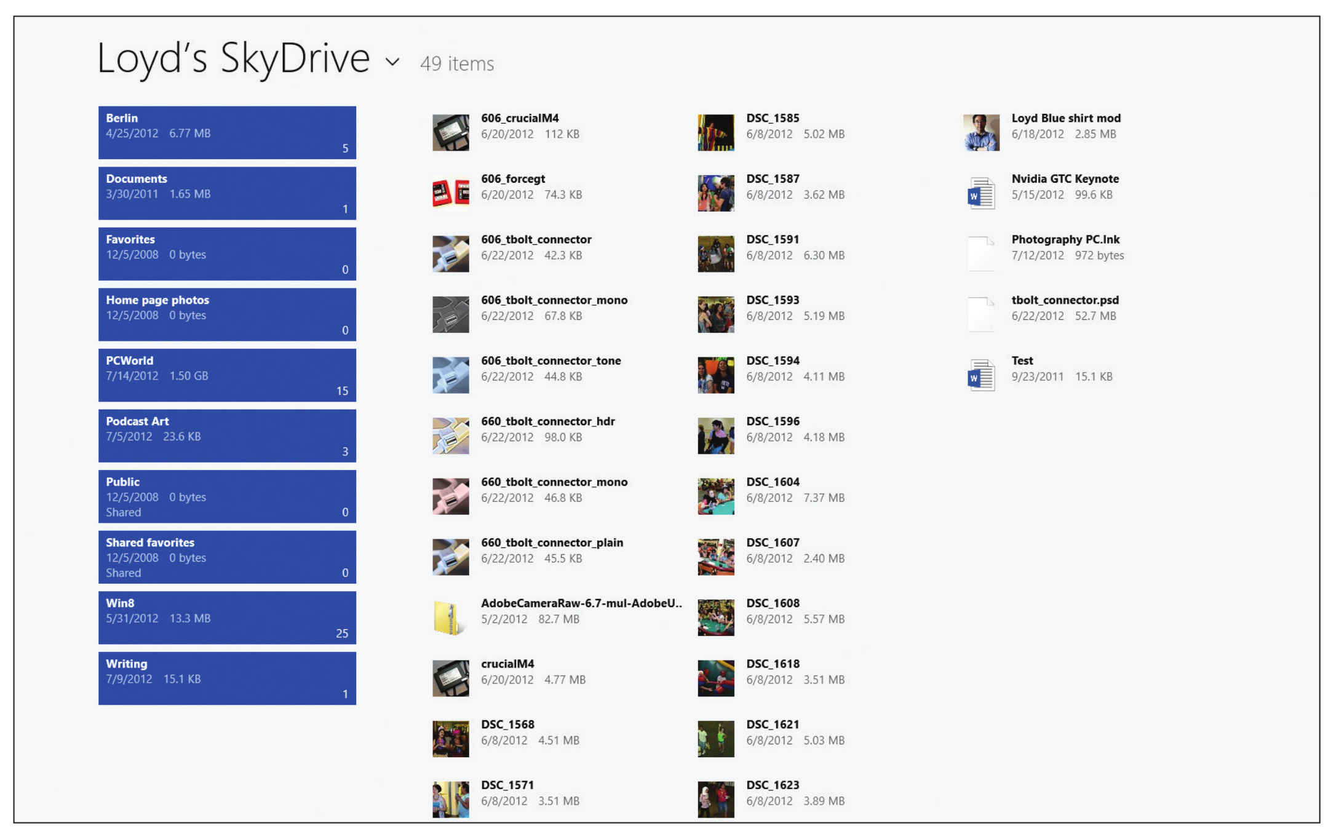Screen dimensions: 1336x839
Task: Open the Test Word document icon
Action: [x=981, y=375]
